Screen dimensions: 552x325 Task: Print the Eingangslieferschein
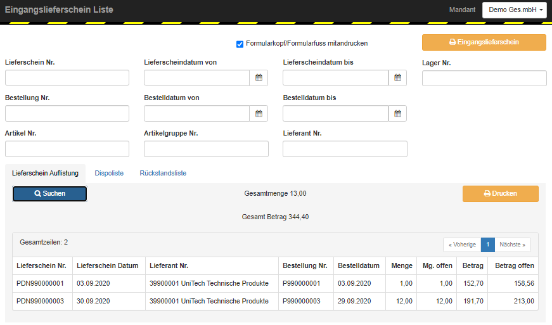(484, 42)
